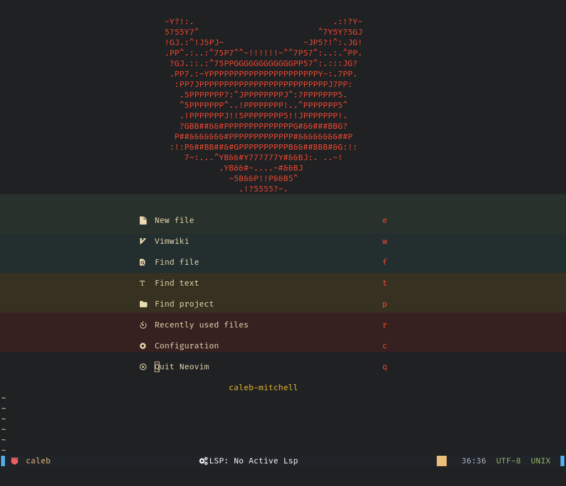The image size is (566, 486).
Task: Click the 'q' shortcut to quit
Action: 384,367
